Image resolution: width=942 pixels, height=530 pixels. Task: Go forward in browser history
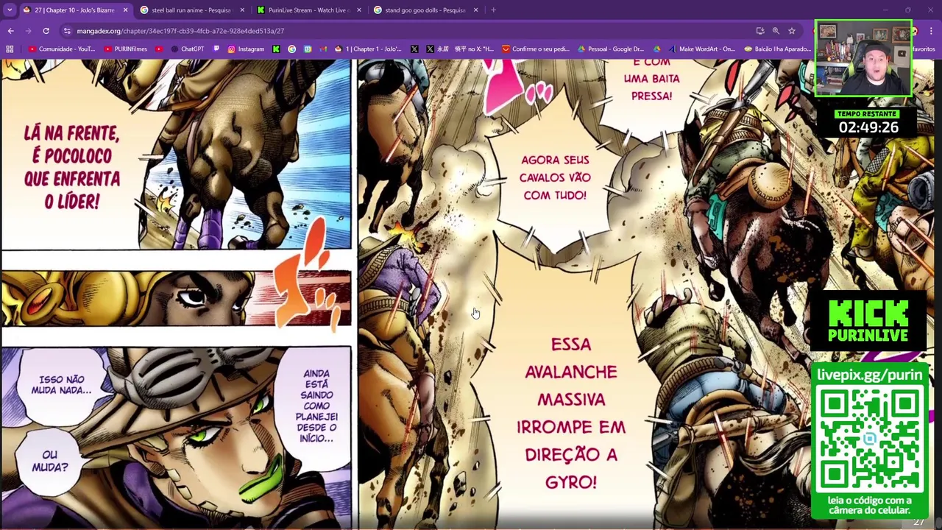28,31
